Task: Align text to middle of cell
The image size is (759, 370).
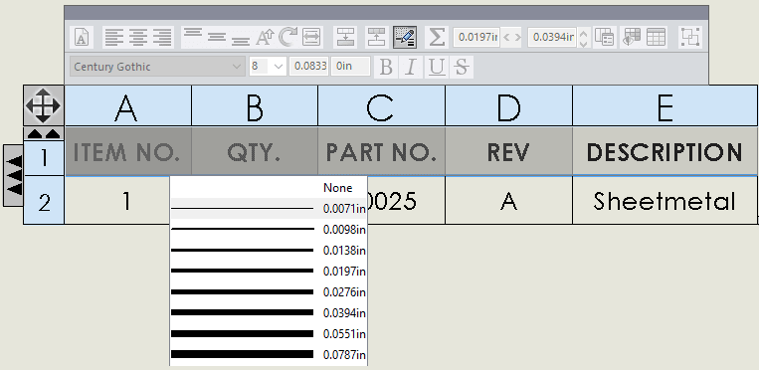Action: pos(217,37)
